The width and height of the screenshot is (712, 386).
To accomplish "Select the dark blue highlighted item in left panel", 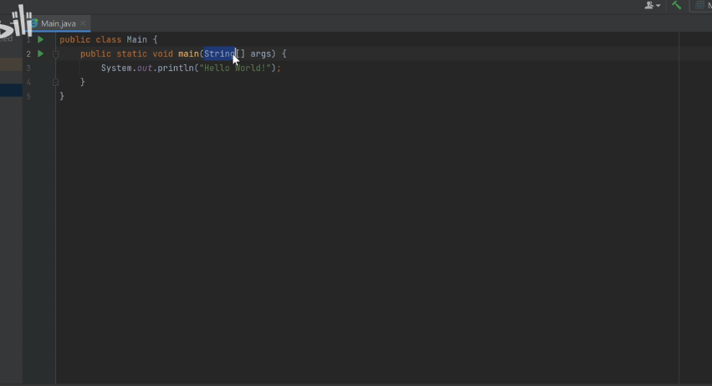I will click(12, 90).
